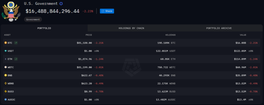Open the Portfolio Archive tab
Viewport: 264px width, 105px height.
(219, 28)
